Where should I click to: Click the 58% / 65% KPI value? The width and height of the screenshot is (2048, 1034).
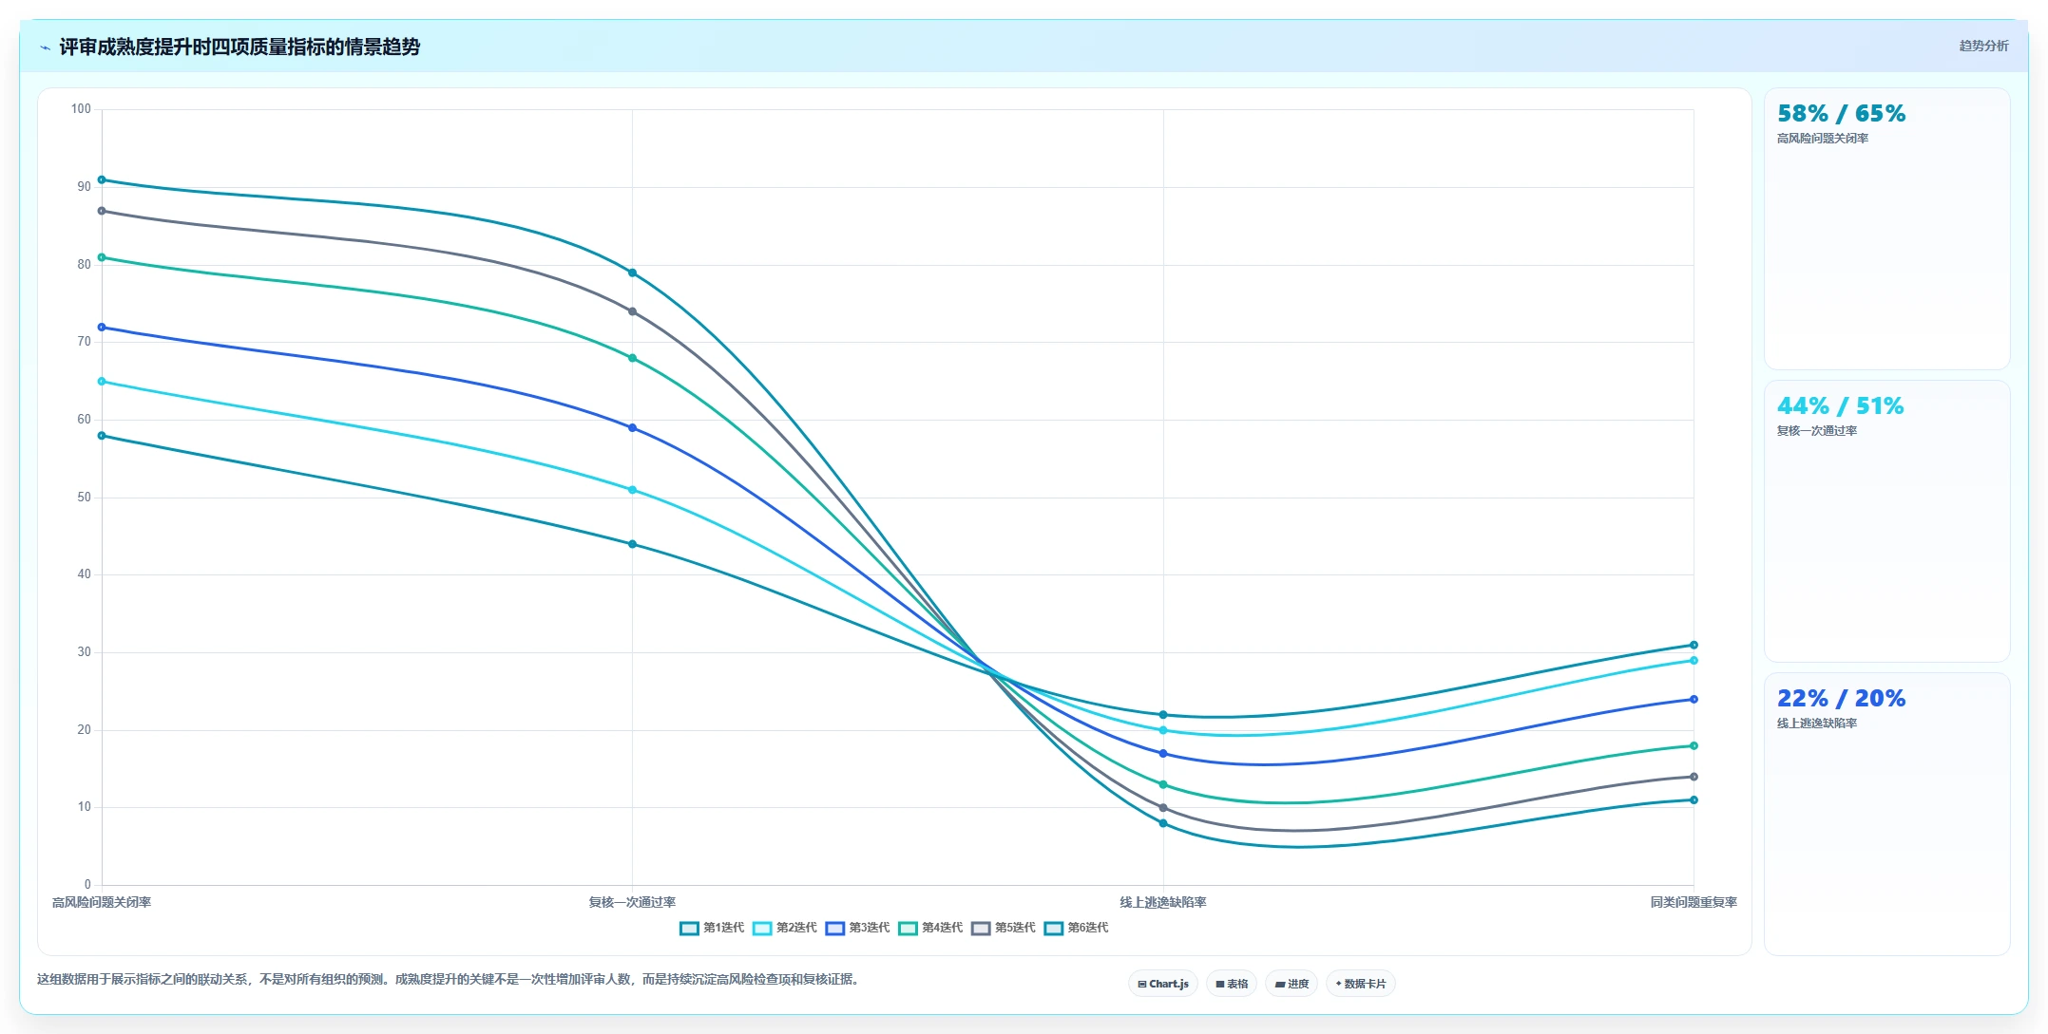1841,114
